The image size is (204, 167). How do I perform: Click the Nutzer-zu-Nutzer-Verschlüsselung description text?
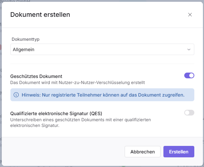[x=78, y=83]
